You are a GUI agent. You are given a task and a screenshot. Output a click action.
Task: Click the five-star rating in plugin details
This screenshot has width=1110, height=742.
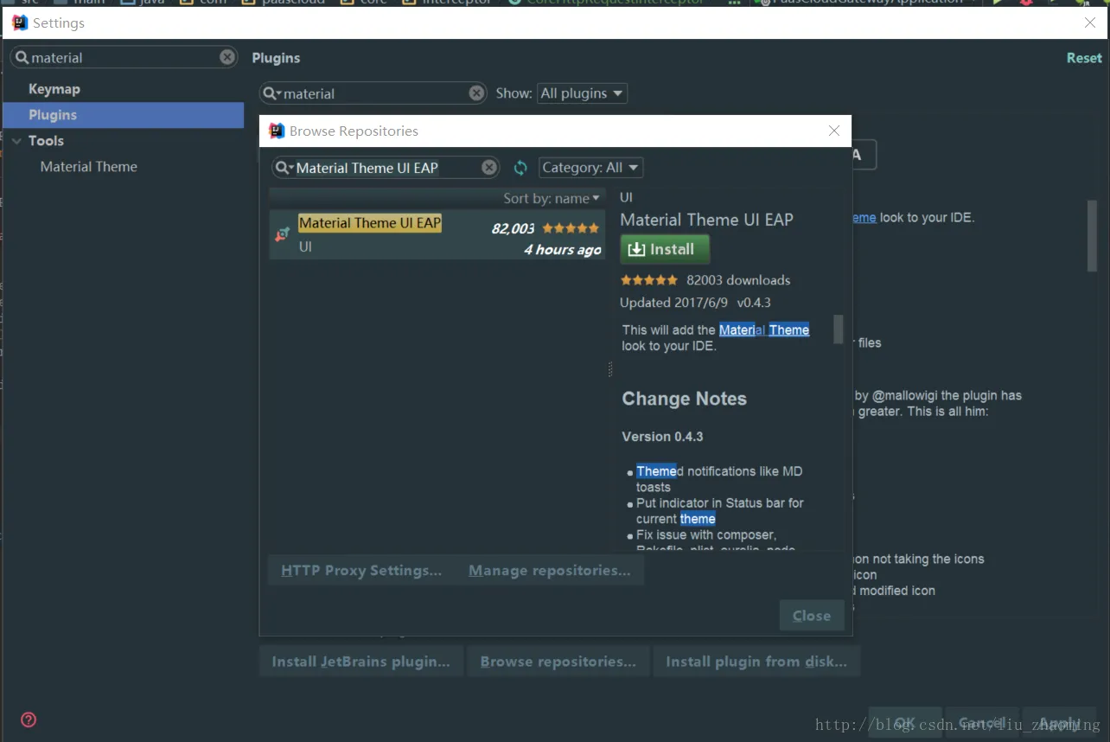(649, 280)
